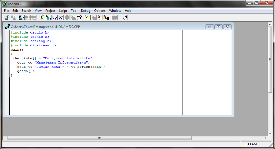
Task: Click the Borland C++ title bar application icon
Action: click(x=4, y=4)
